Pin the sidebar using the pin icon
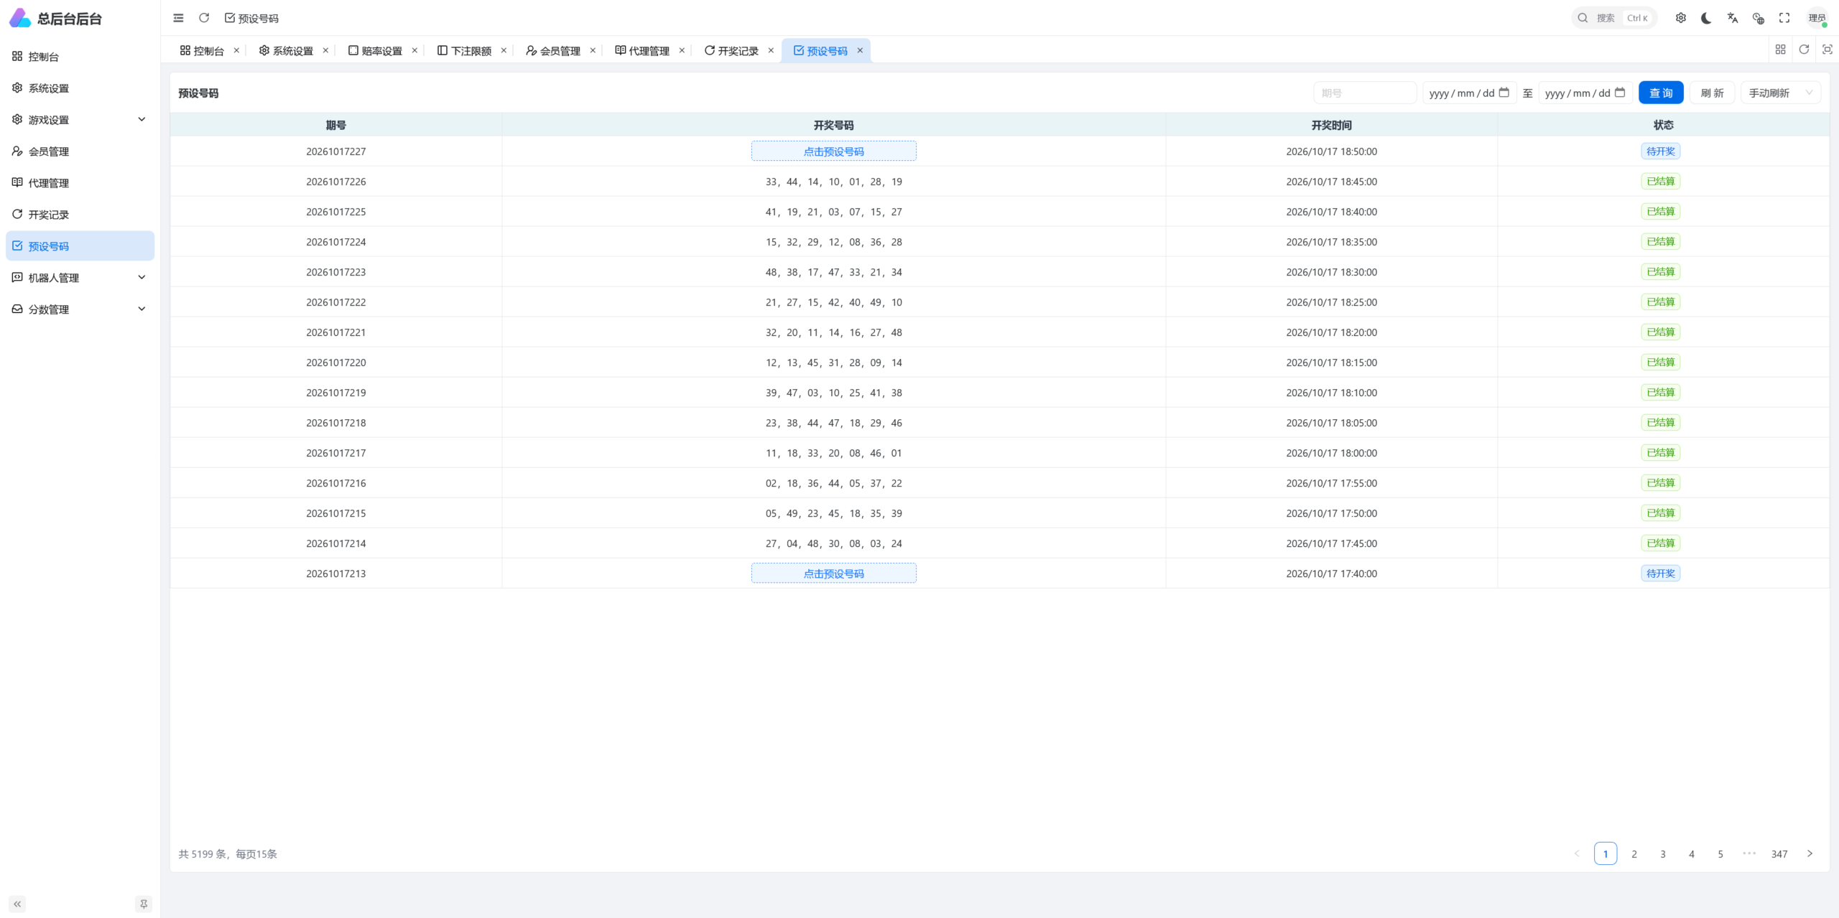Image resolution: width=1839 pixels, height=918 pixels. pos(144,904)
